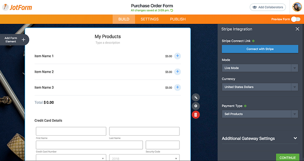Switch to the BUILD tab
This screenshot has height=161, width=304.
click(124, 19)
